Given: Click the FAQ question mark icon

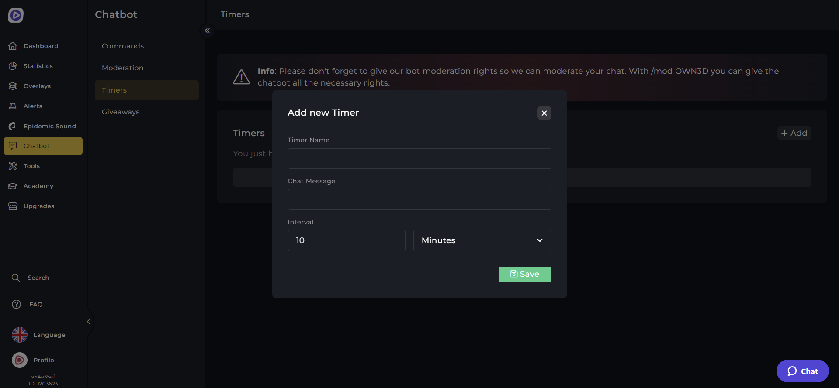Looking at the screenshot, I should pyautogui.click(x=16, y=304).
